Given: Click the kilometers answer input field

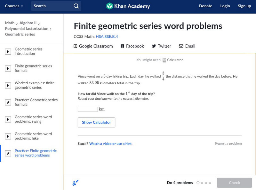Looking at the screenshot, I should coord(88,109).
